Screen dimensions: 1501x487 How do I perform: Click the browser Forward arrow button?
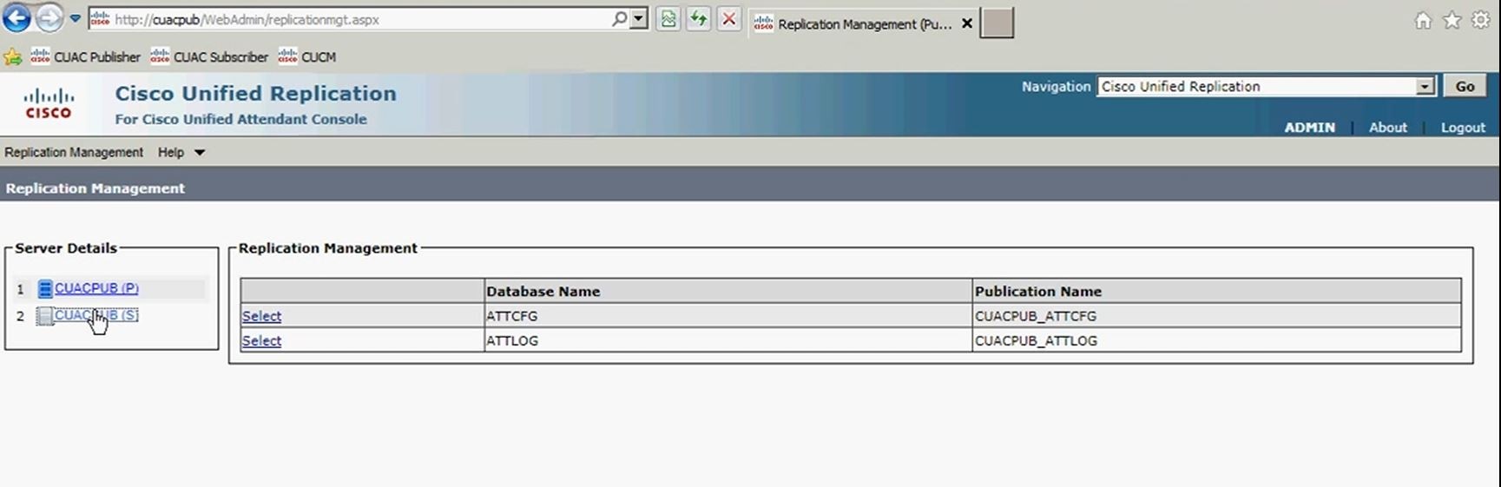pyautogui.click(x=49, y=18)
